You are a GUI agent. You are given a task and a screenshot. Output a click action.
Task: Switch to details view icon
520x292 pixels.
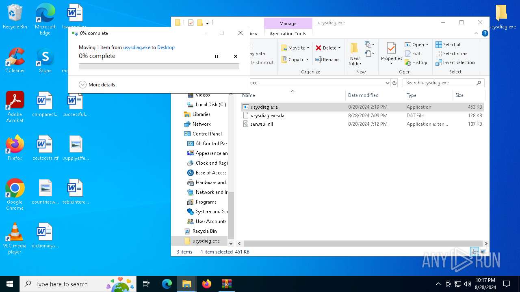click(x=474, y=252)
